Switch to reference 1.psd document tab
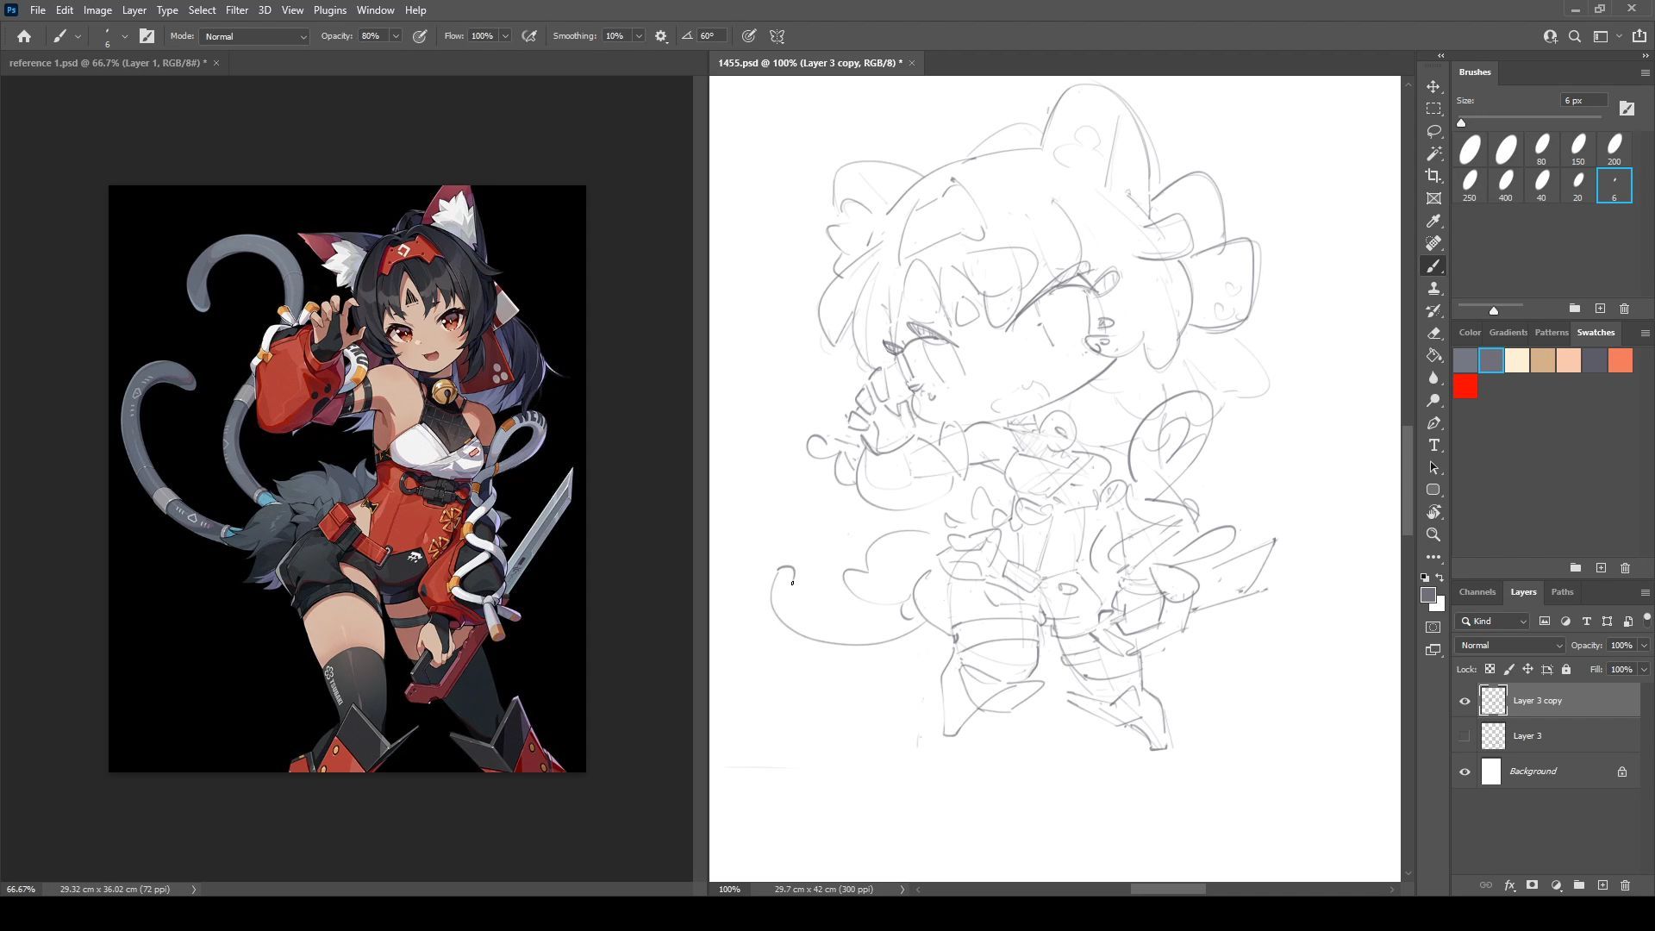The width and height of the screenshot is (1655, 931). 108,63
